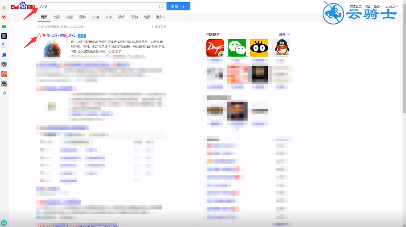Open the favorites star in the sidebar
This screenshot has width=406, height=227.
point(4,8)
